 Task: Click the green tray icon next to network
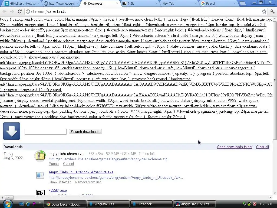tap(249, 204)
